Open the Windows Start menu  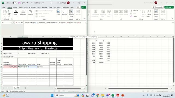click(x=52, y=95)
